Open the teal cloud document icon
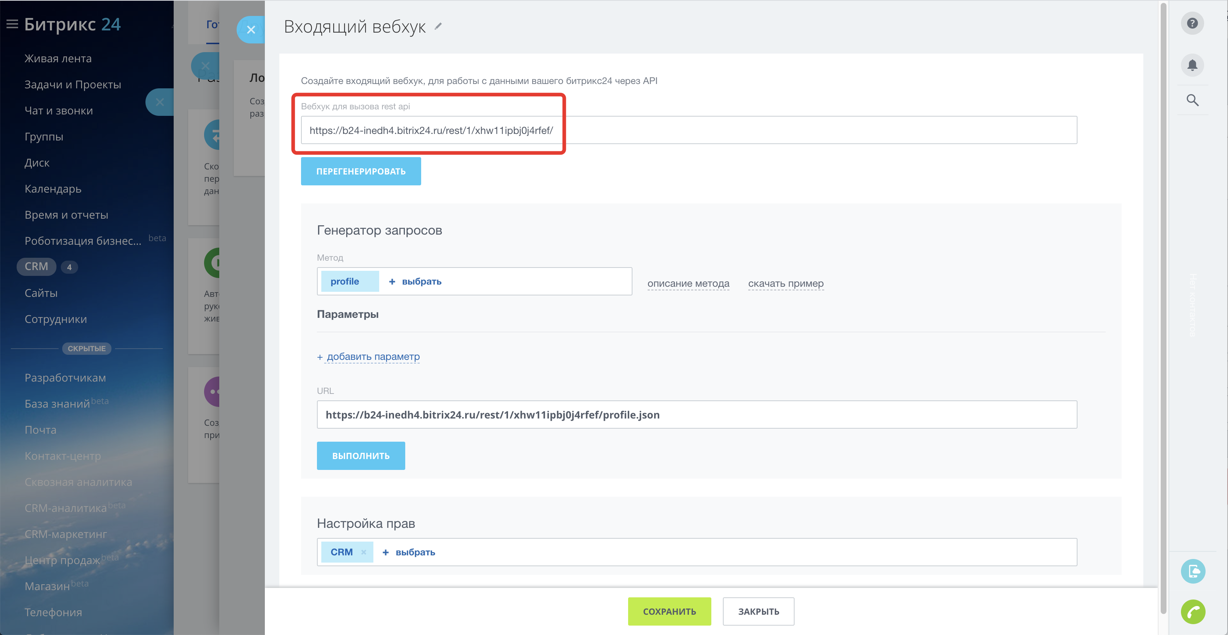Image resolution: width=1228 pixels, height=635 pixels. pyautogui.click(x=1193, y=571)
